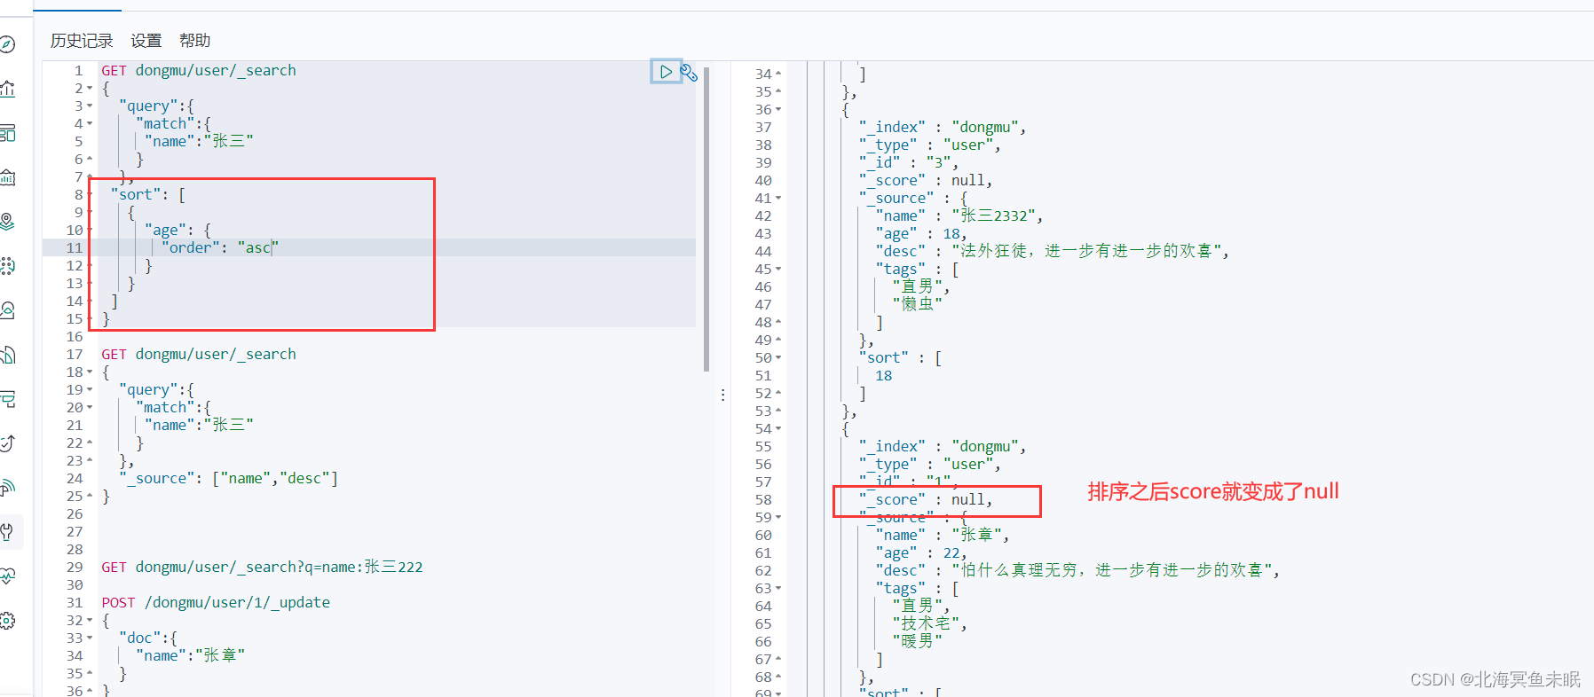Open the Canvas icon in the sidebar
This screenshot has height=697, width=1594.
click(7, 177)
